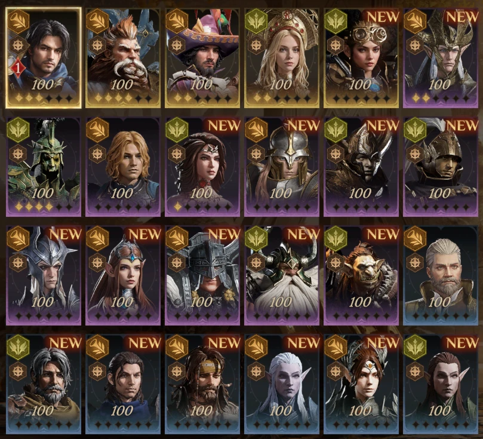Click the golden horn icon on elf with gold helmet
Image resolution: width=483 pixels, height=439 pixels.
415,21
